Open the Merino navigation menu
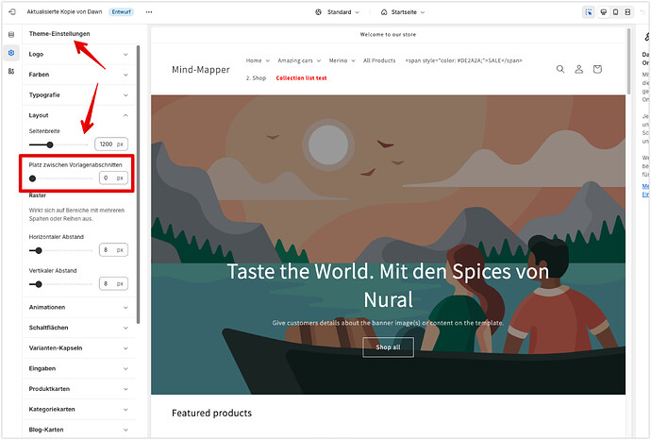This screenshot has height=440, width=651. pos(342,60)
